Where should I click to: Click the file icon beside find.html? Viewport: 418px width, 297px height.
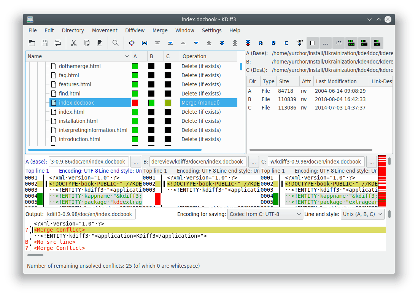click(x=54, y=94)
